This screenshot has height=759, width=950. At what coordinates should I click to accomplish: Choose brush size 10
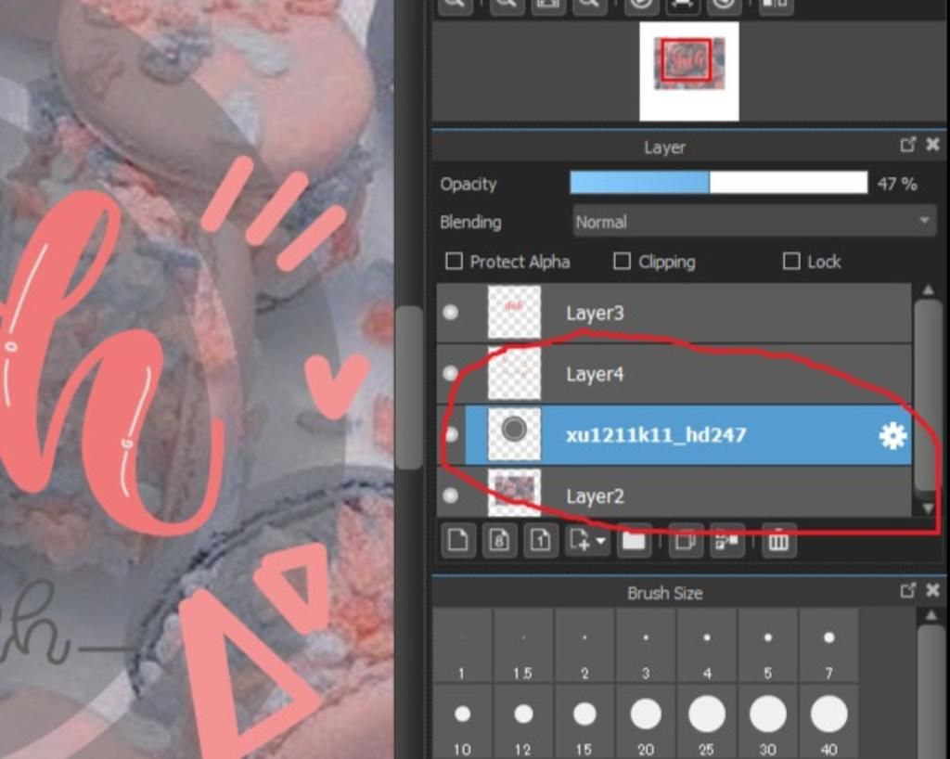point(462,722)
